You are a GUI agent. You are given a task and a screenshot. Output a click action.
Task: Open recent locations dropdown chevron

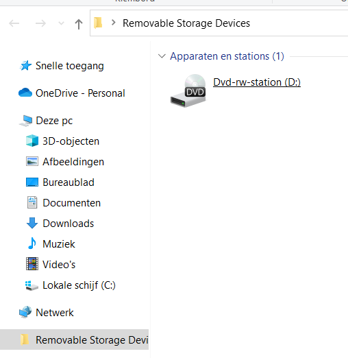click(61, 23)
